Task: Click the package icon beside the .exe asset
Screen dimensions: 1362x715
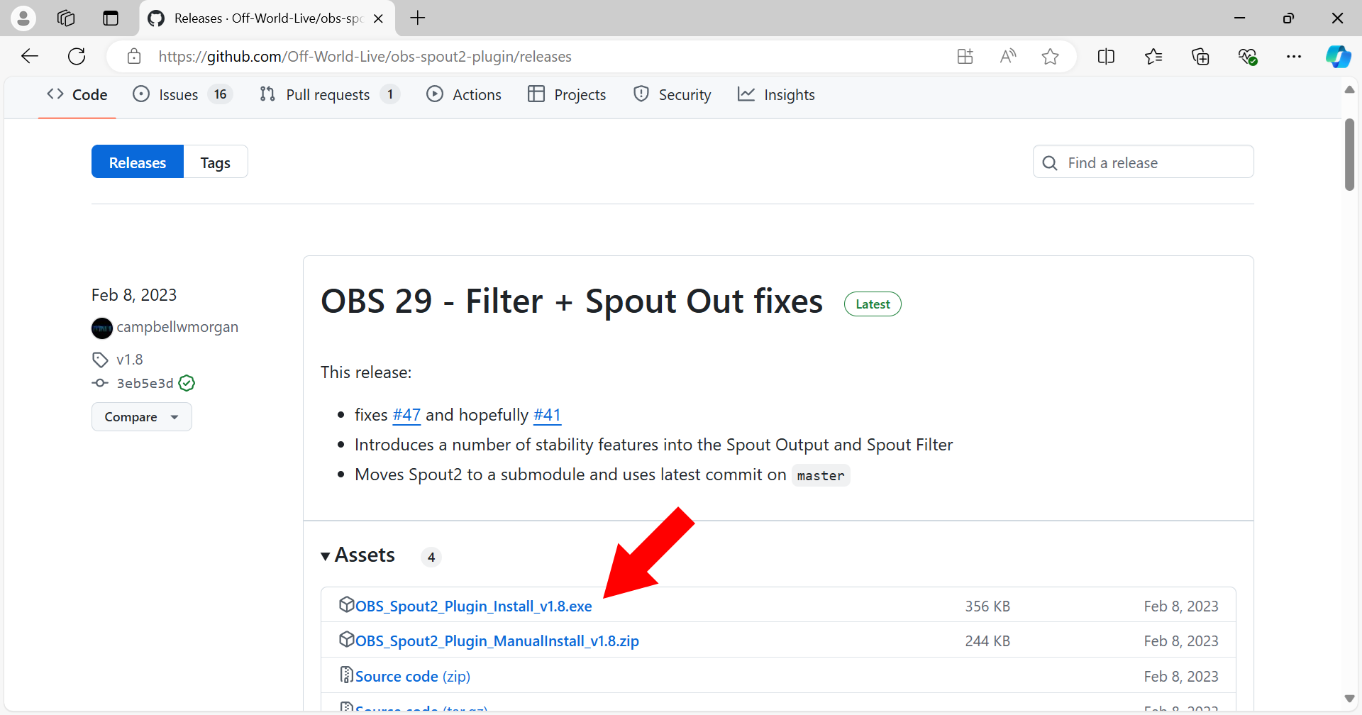Action: (346, 604)
